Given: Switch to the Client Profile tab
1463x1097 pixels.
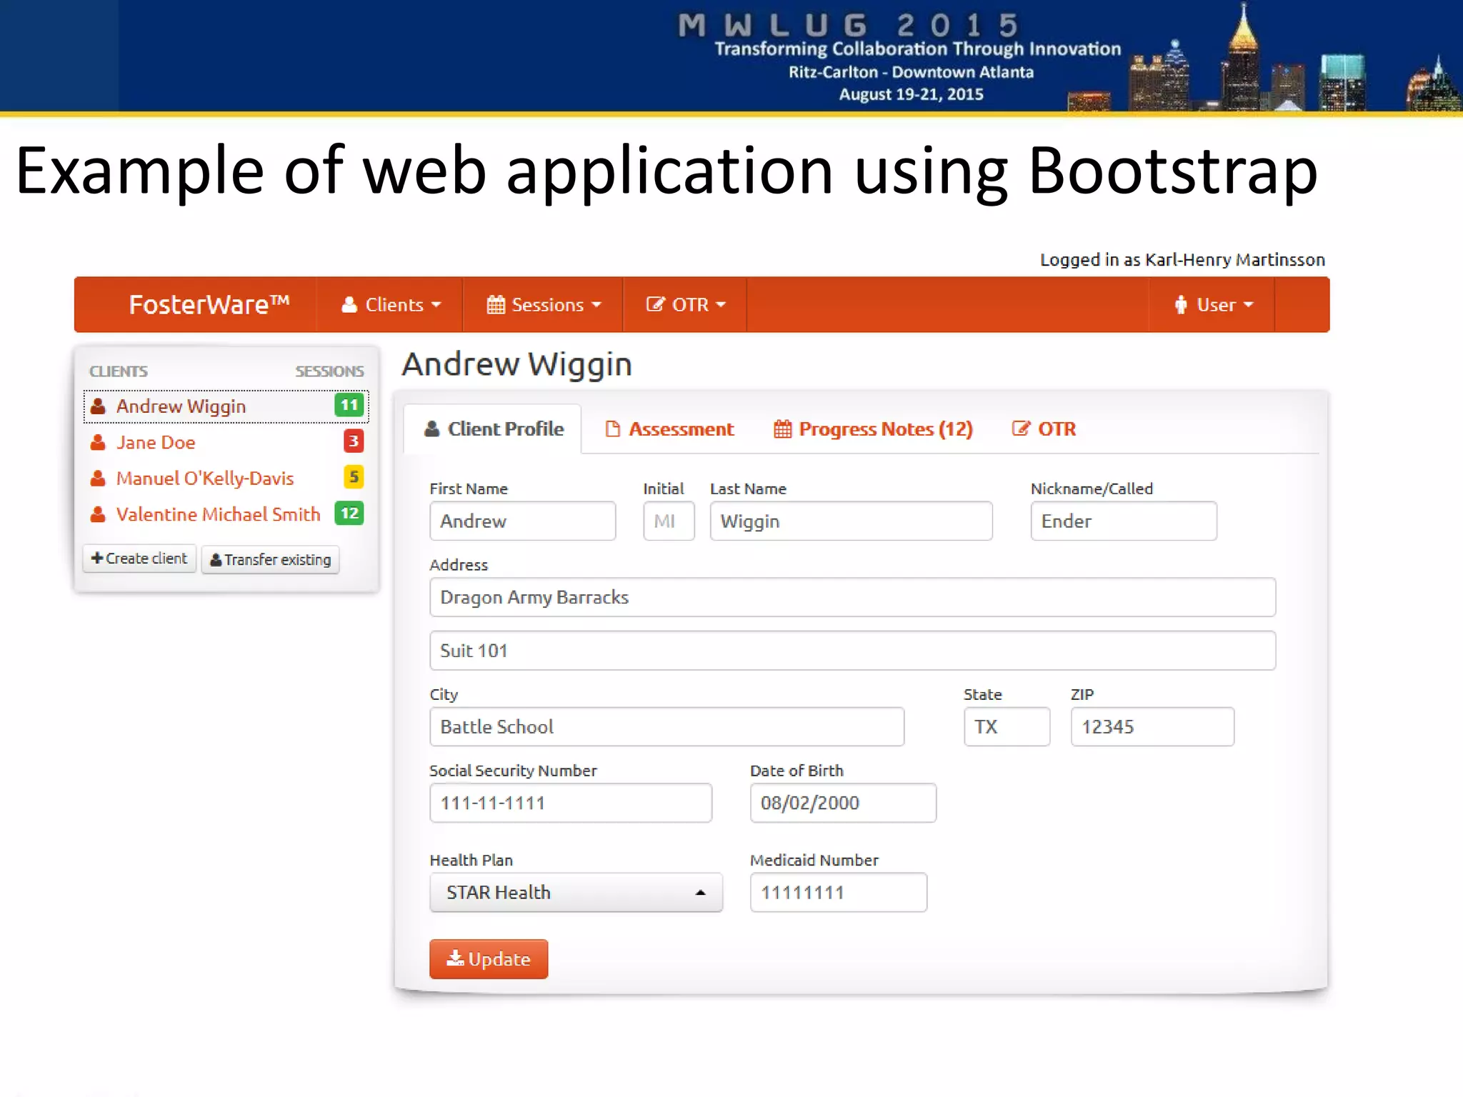Looking at the screenshot, I should (x=493, y=429).
